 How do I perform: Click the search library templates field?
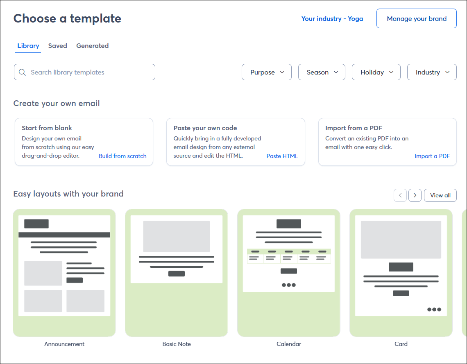(84, 72)
